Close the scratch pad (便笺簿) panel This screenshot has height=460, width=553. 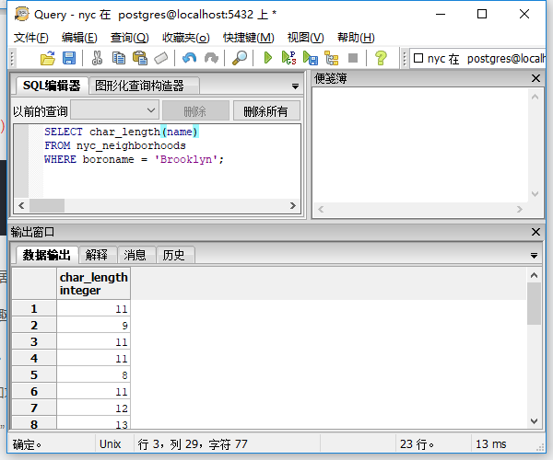pos(535,78)
